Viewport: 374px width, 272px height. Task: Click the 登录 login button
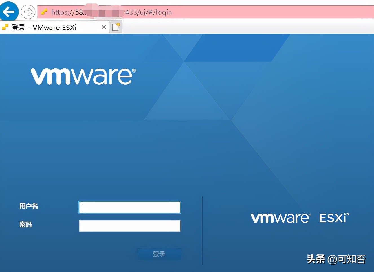pos(159,254)
